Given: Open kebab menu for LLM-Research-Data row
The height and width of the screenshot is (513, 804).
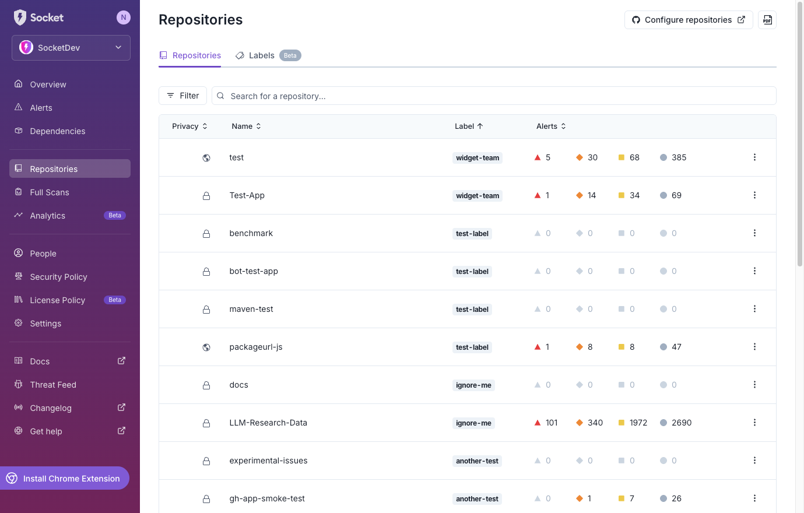Looking at the screenshot, I should 754,423.
